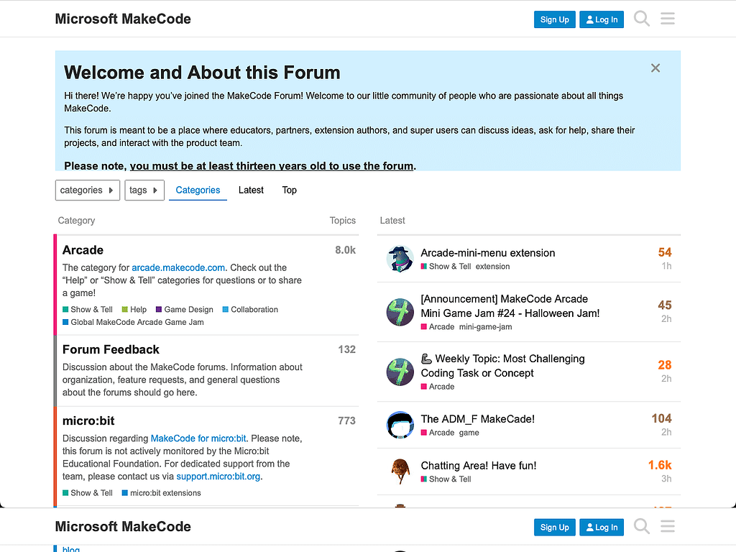Open the search panel
The height and width of the screenshot is (552, 736).
tap(641, 19)
